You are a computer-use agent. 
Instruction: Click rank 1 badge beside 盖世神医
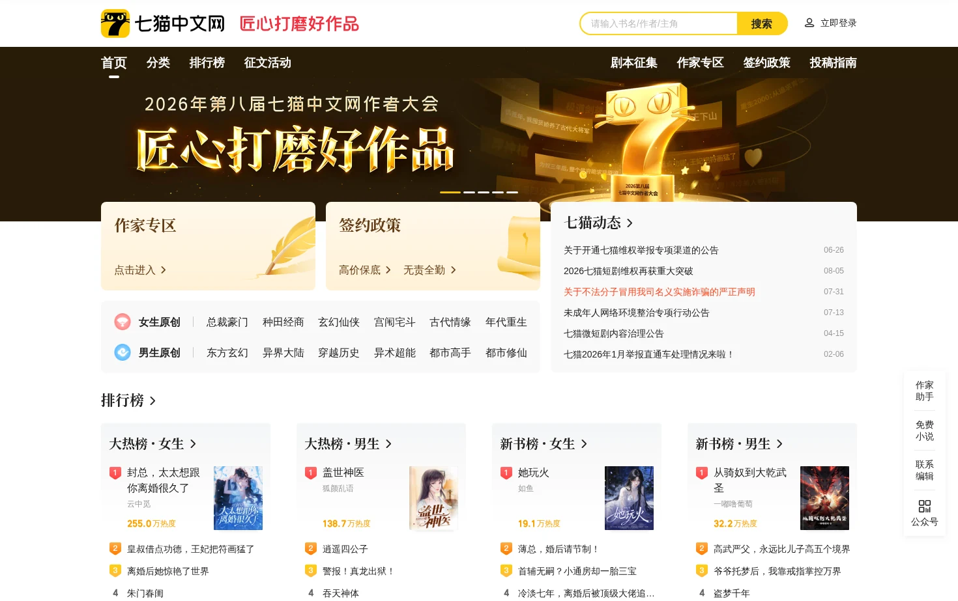[311, 473]
